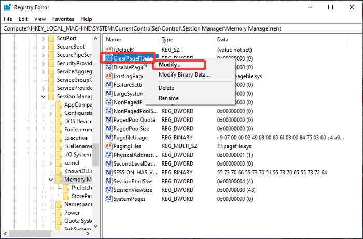Click the Type column header
The image size is (363, 239).
pos(167,39)
